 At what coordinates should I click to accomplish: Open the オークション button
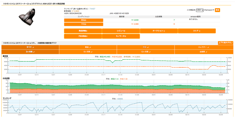(159, 31)
